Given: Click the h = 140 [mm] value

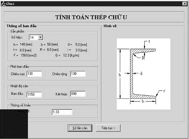Looking at the screenshot, I should [23, 44].
